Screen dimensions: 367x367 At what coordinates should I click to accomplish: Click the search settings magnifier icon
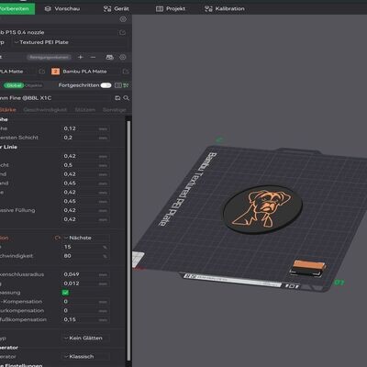pos(126,98)
